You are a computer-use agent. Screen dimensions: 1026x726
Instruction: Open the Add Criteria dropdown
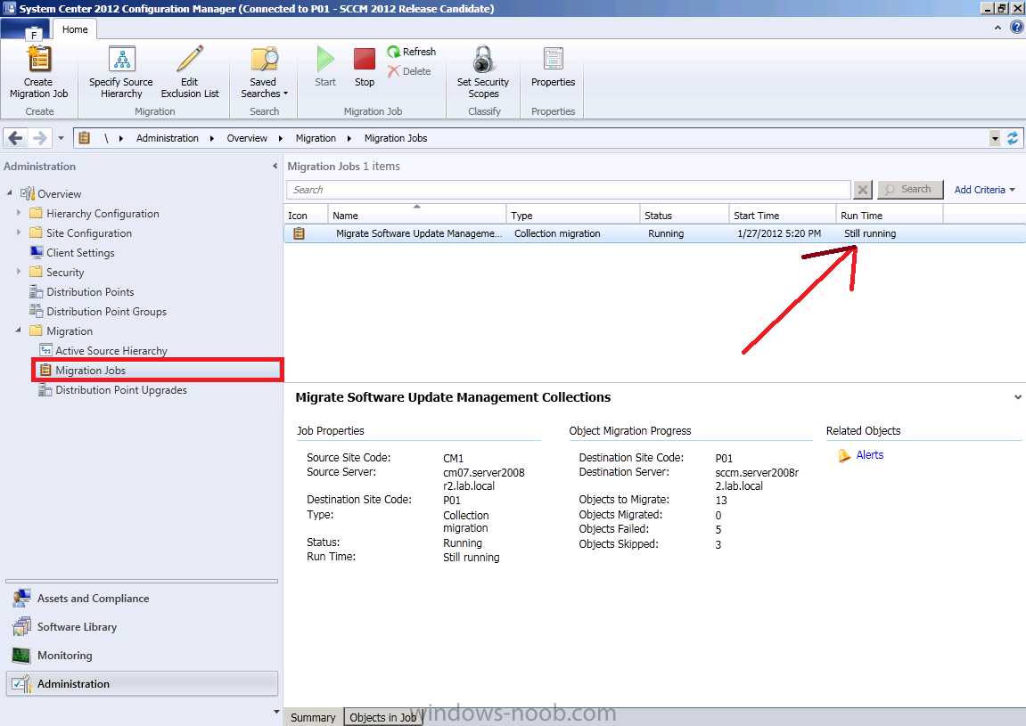click(x=984, y=190)
